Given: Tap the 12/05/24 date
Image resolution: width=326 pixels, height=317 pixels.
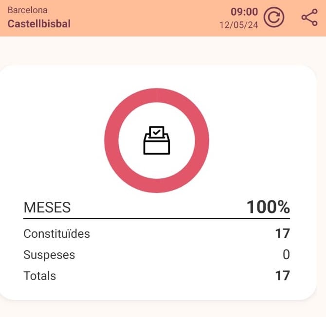Looking at the screenshot, I should (x=238, y=24).
